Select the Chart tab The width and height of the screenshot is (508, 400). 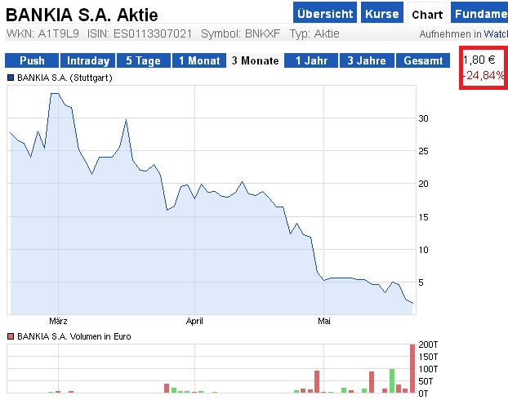coord(427,15)
